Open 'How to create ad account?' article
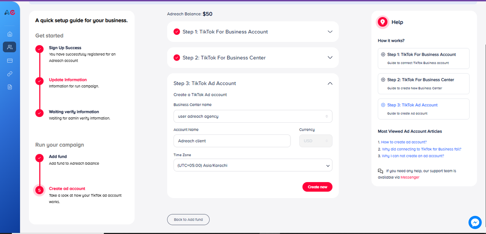 [x=404, y=142]
